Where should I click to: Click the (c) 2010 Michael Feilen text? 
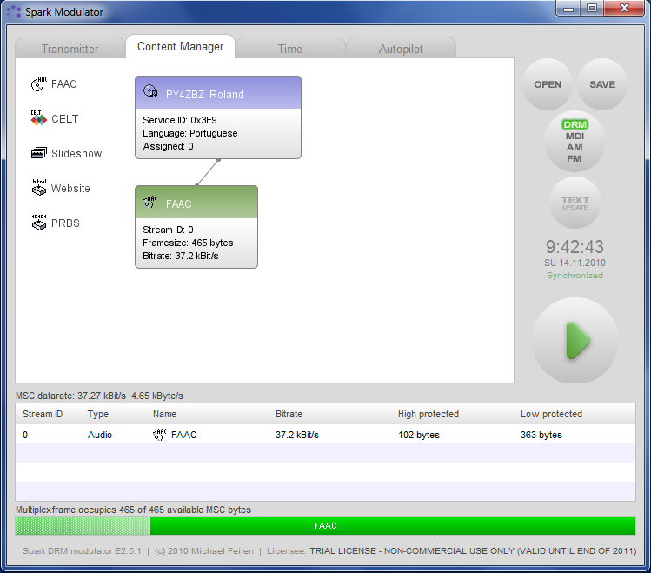point(204,551)
